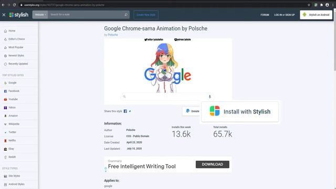Click the Yahoo icon in sidebar
This screenshot has width=336, height=189.
point(5,108)
